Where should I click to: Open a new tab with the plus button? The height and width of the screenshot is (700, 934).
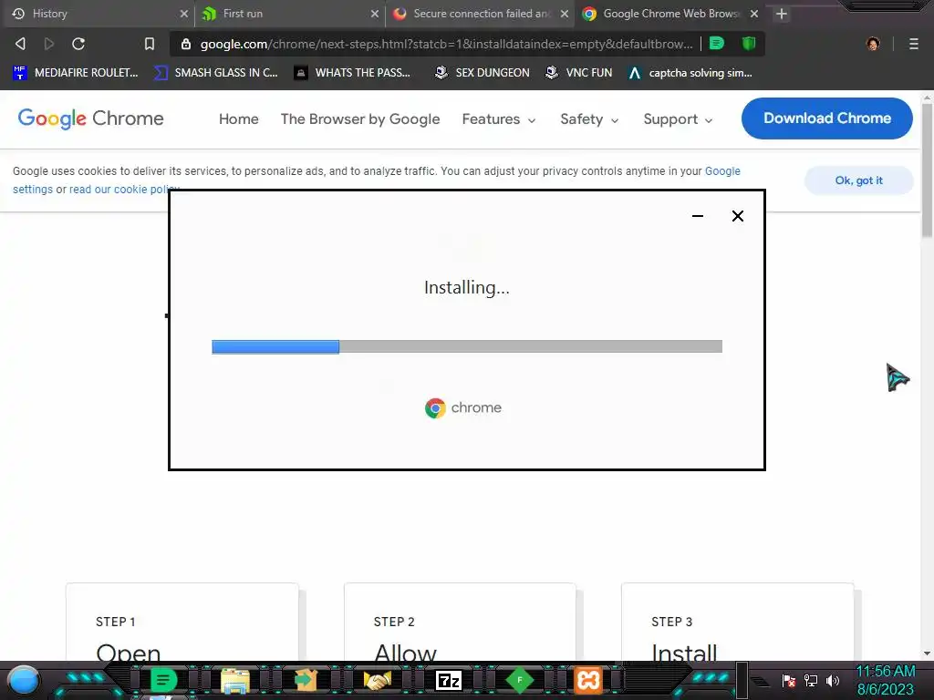tap(782, 14)
